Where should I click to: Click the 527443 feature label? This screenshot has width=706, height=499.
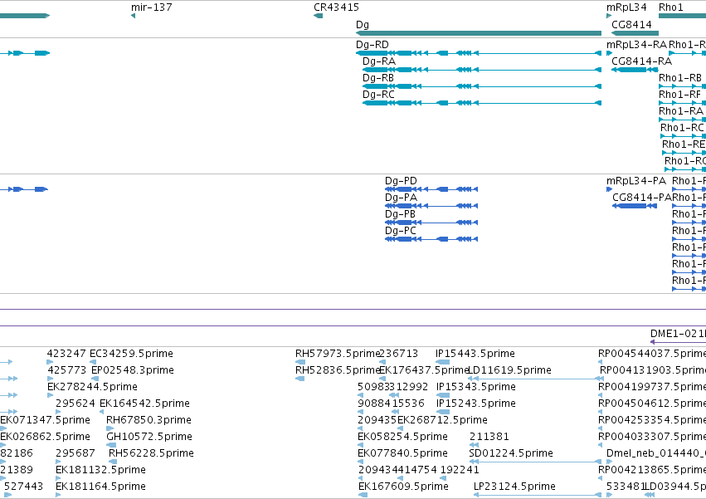point(23,487)
